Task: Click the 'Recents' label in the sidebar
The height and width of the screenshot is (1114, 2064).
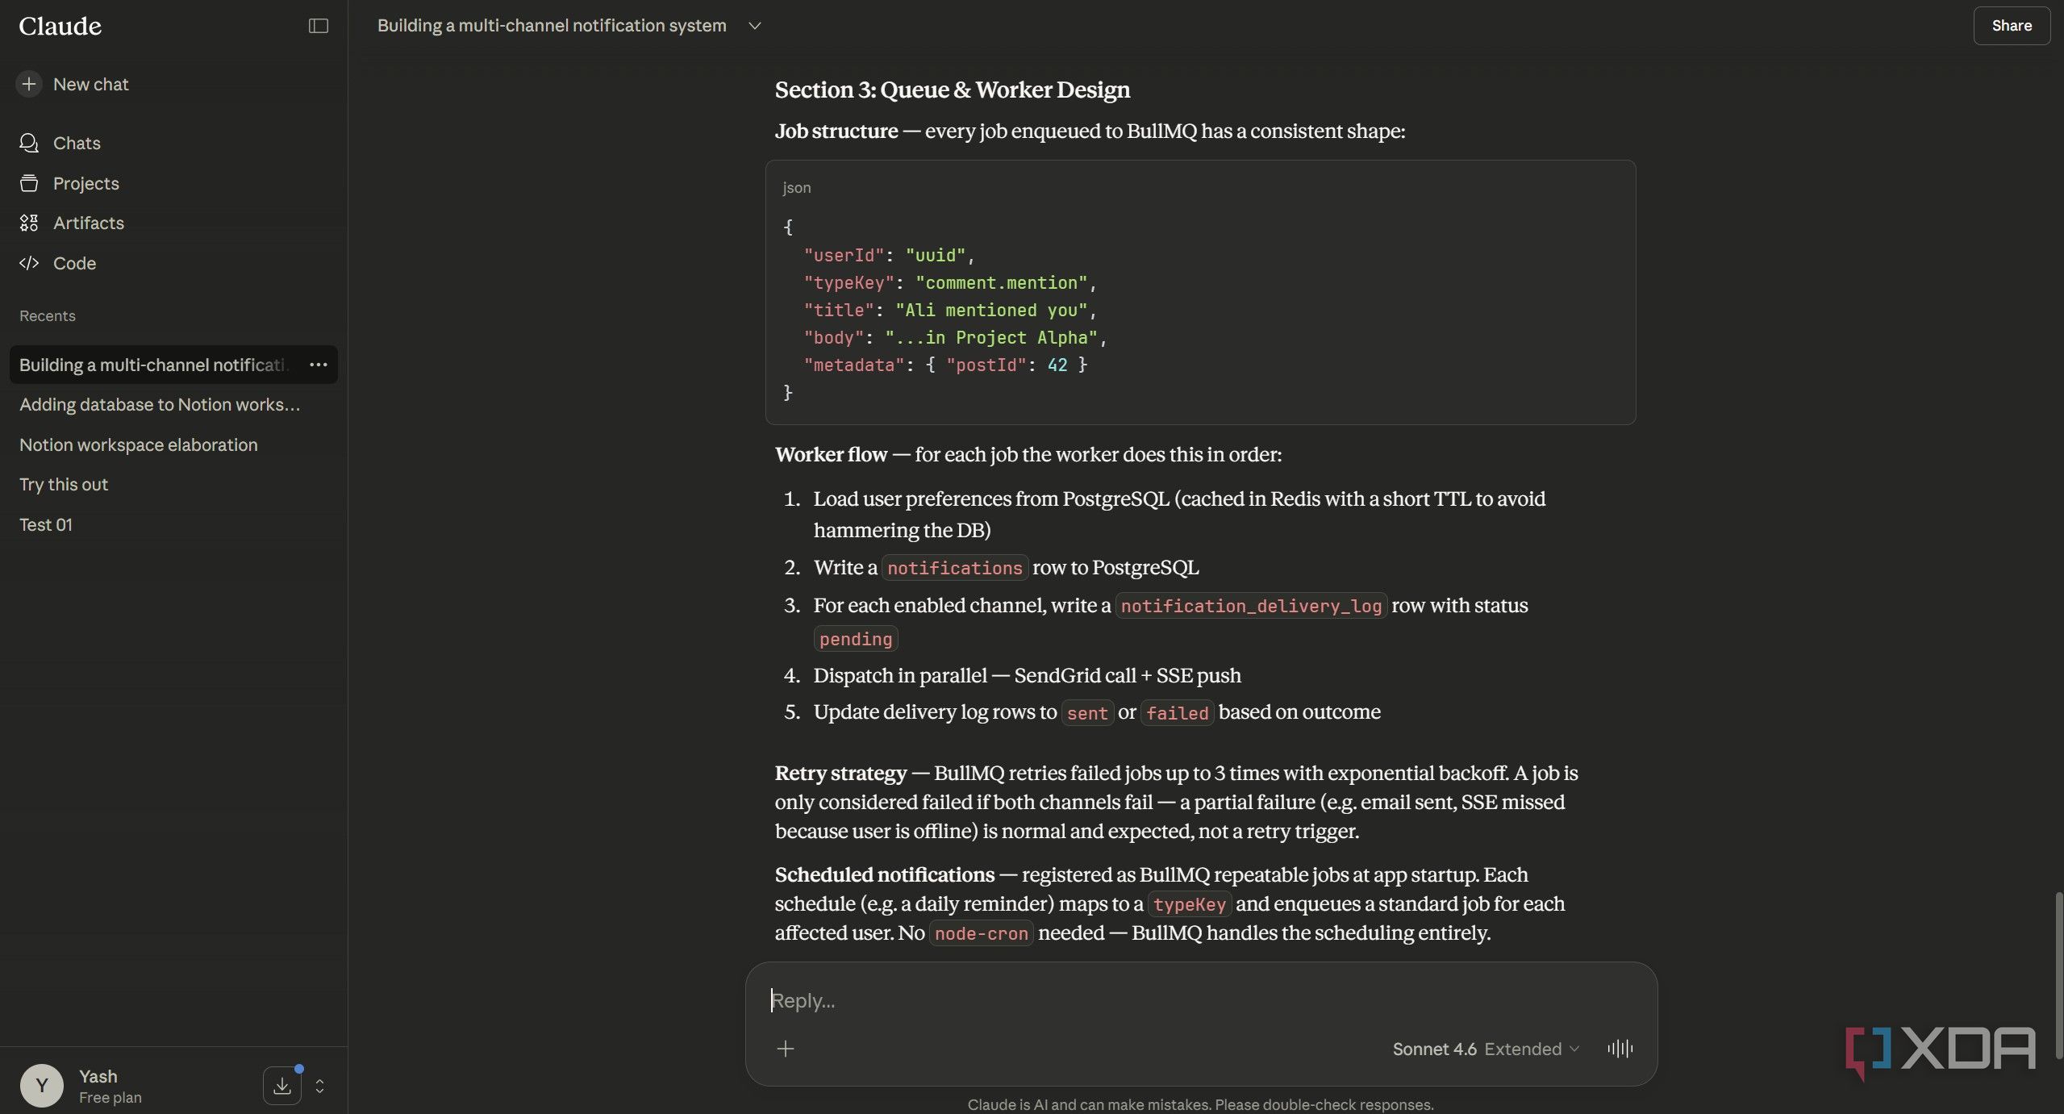Action: (48, 315)
